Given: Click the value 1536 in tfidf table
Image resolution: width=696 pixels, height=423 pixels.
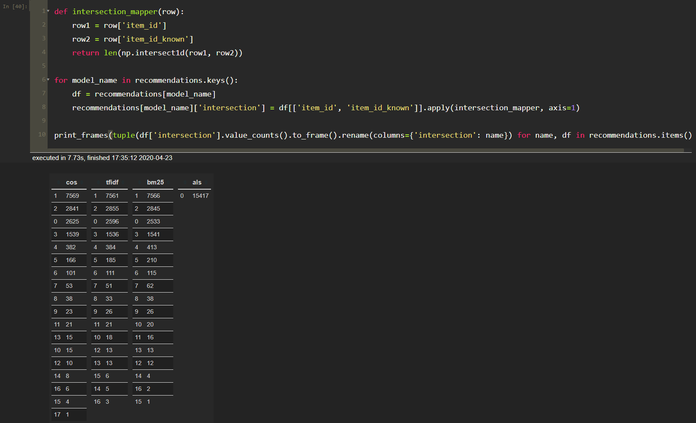Looking at the screenshot, I should (x=112, y=234).
